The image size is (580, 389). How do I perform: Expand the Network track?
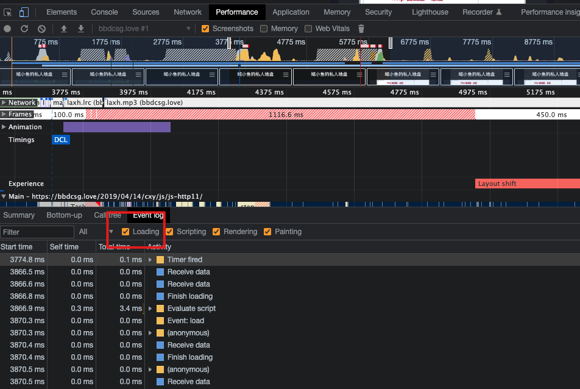4,102
